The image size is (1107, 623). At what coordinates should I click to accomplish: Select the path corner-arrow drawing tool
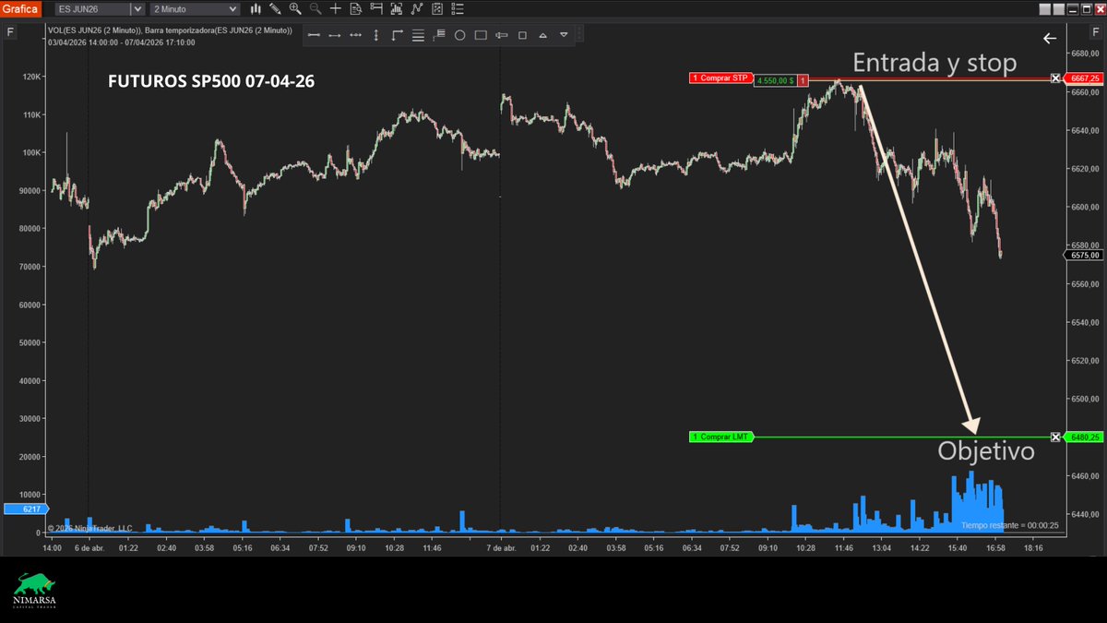(x=397, y=35)
